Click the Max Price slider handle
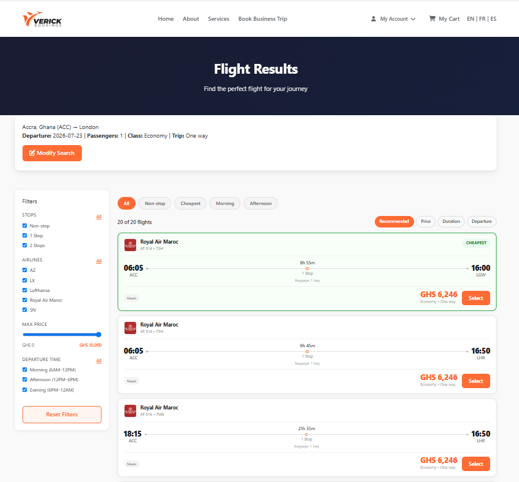Screen dimensions: 519x482 (98, 335)
